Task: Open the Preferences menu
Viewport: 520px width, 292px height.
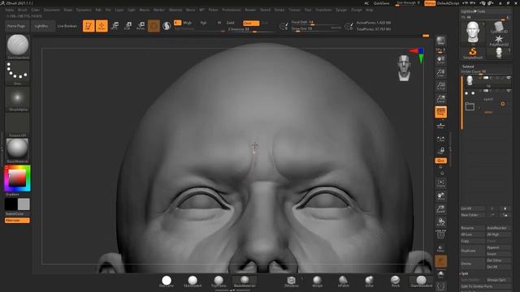Action: 232,10
